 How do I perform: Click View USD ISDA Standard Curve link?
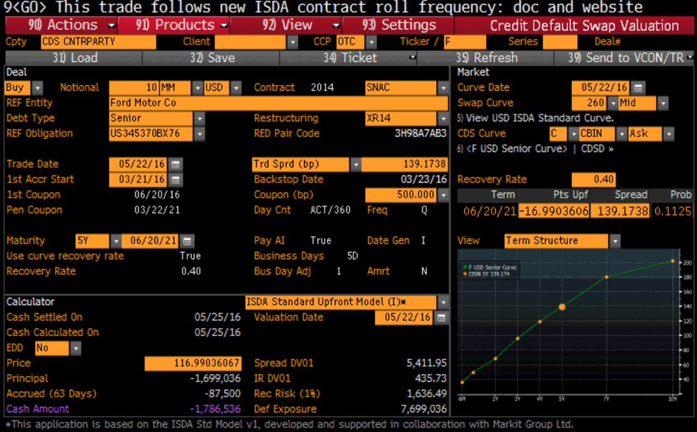coord(535,118)
